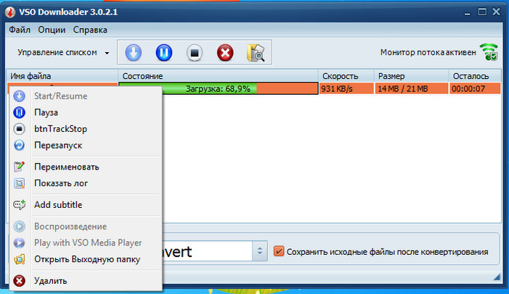509x294 pixels.
Task: Click the VSO Downloader flame logo icon
Action: [x=10, y=12]
